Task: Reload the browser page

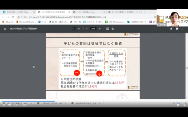Action: [13, 17]
